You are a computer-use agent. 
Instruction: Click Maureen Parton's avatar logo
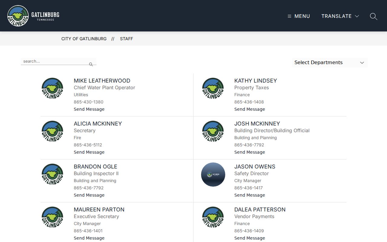click(52, 217)
